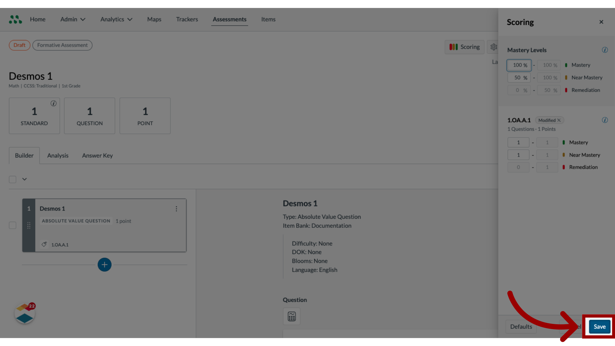Screen dimensions: 615x346
Task: Edit the Near Mastery minimum percent field
Action: (519, 78)
